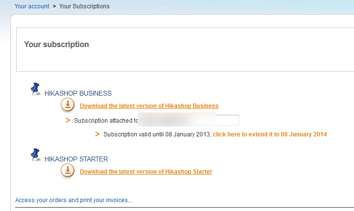Click the round download icon for Hikashop Starter

pyautogui.click(x=68, y=171)
